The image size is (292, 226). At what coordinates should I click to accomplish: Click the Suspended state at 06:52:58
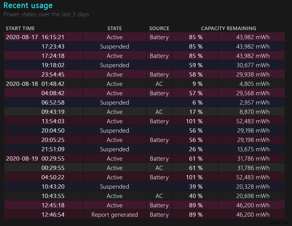pyautogui.click(x=115, y=102)
